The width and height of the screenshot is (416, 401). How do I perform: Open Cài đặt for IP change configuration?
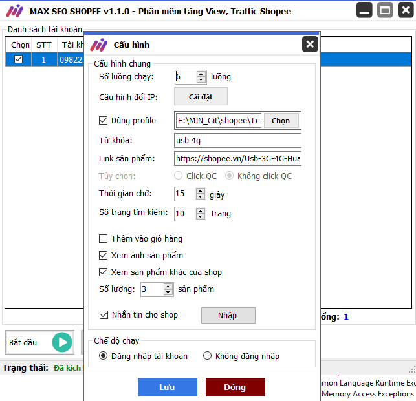click(x=200, y=97)
